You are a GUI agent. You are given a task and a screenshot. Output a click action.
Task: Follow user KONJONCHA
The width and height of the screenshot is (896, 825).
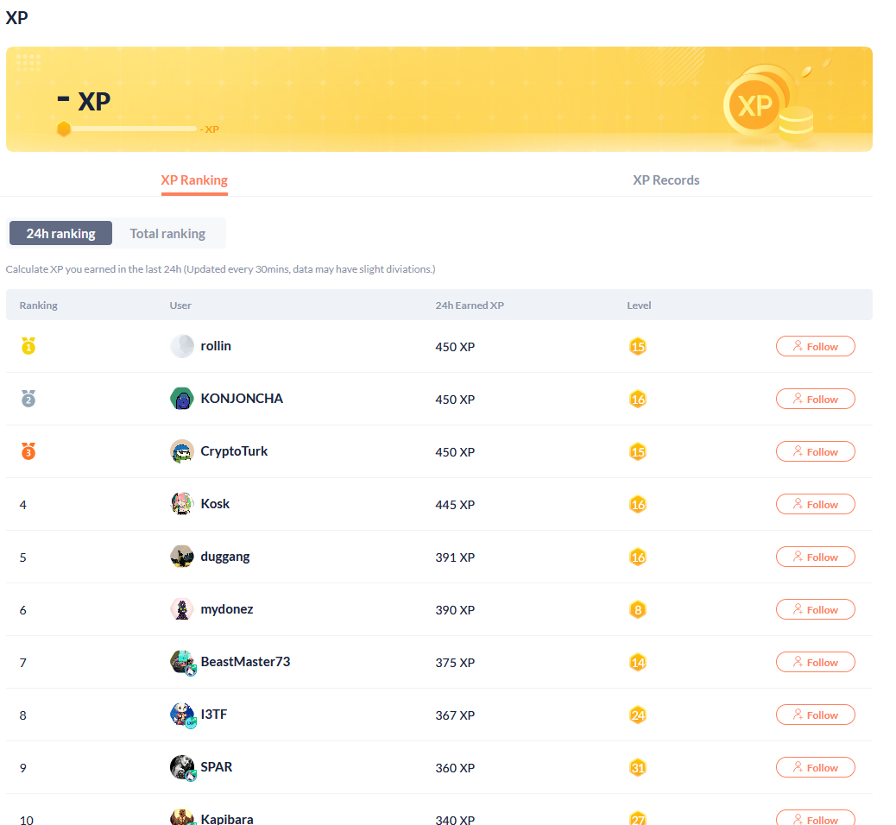(x=816, y=399)
